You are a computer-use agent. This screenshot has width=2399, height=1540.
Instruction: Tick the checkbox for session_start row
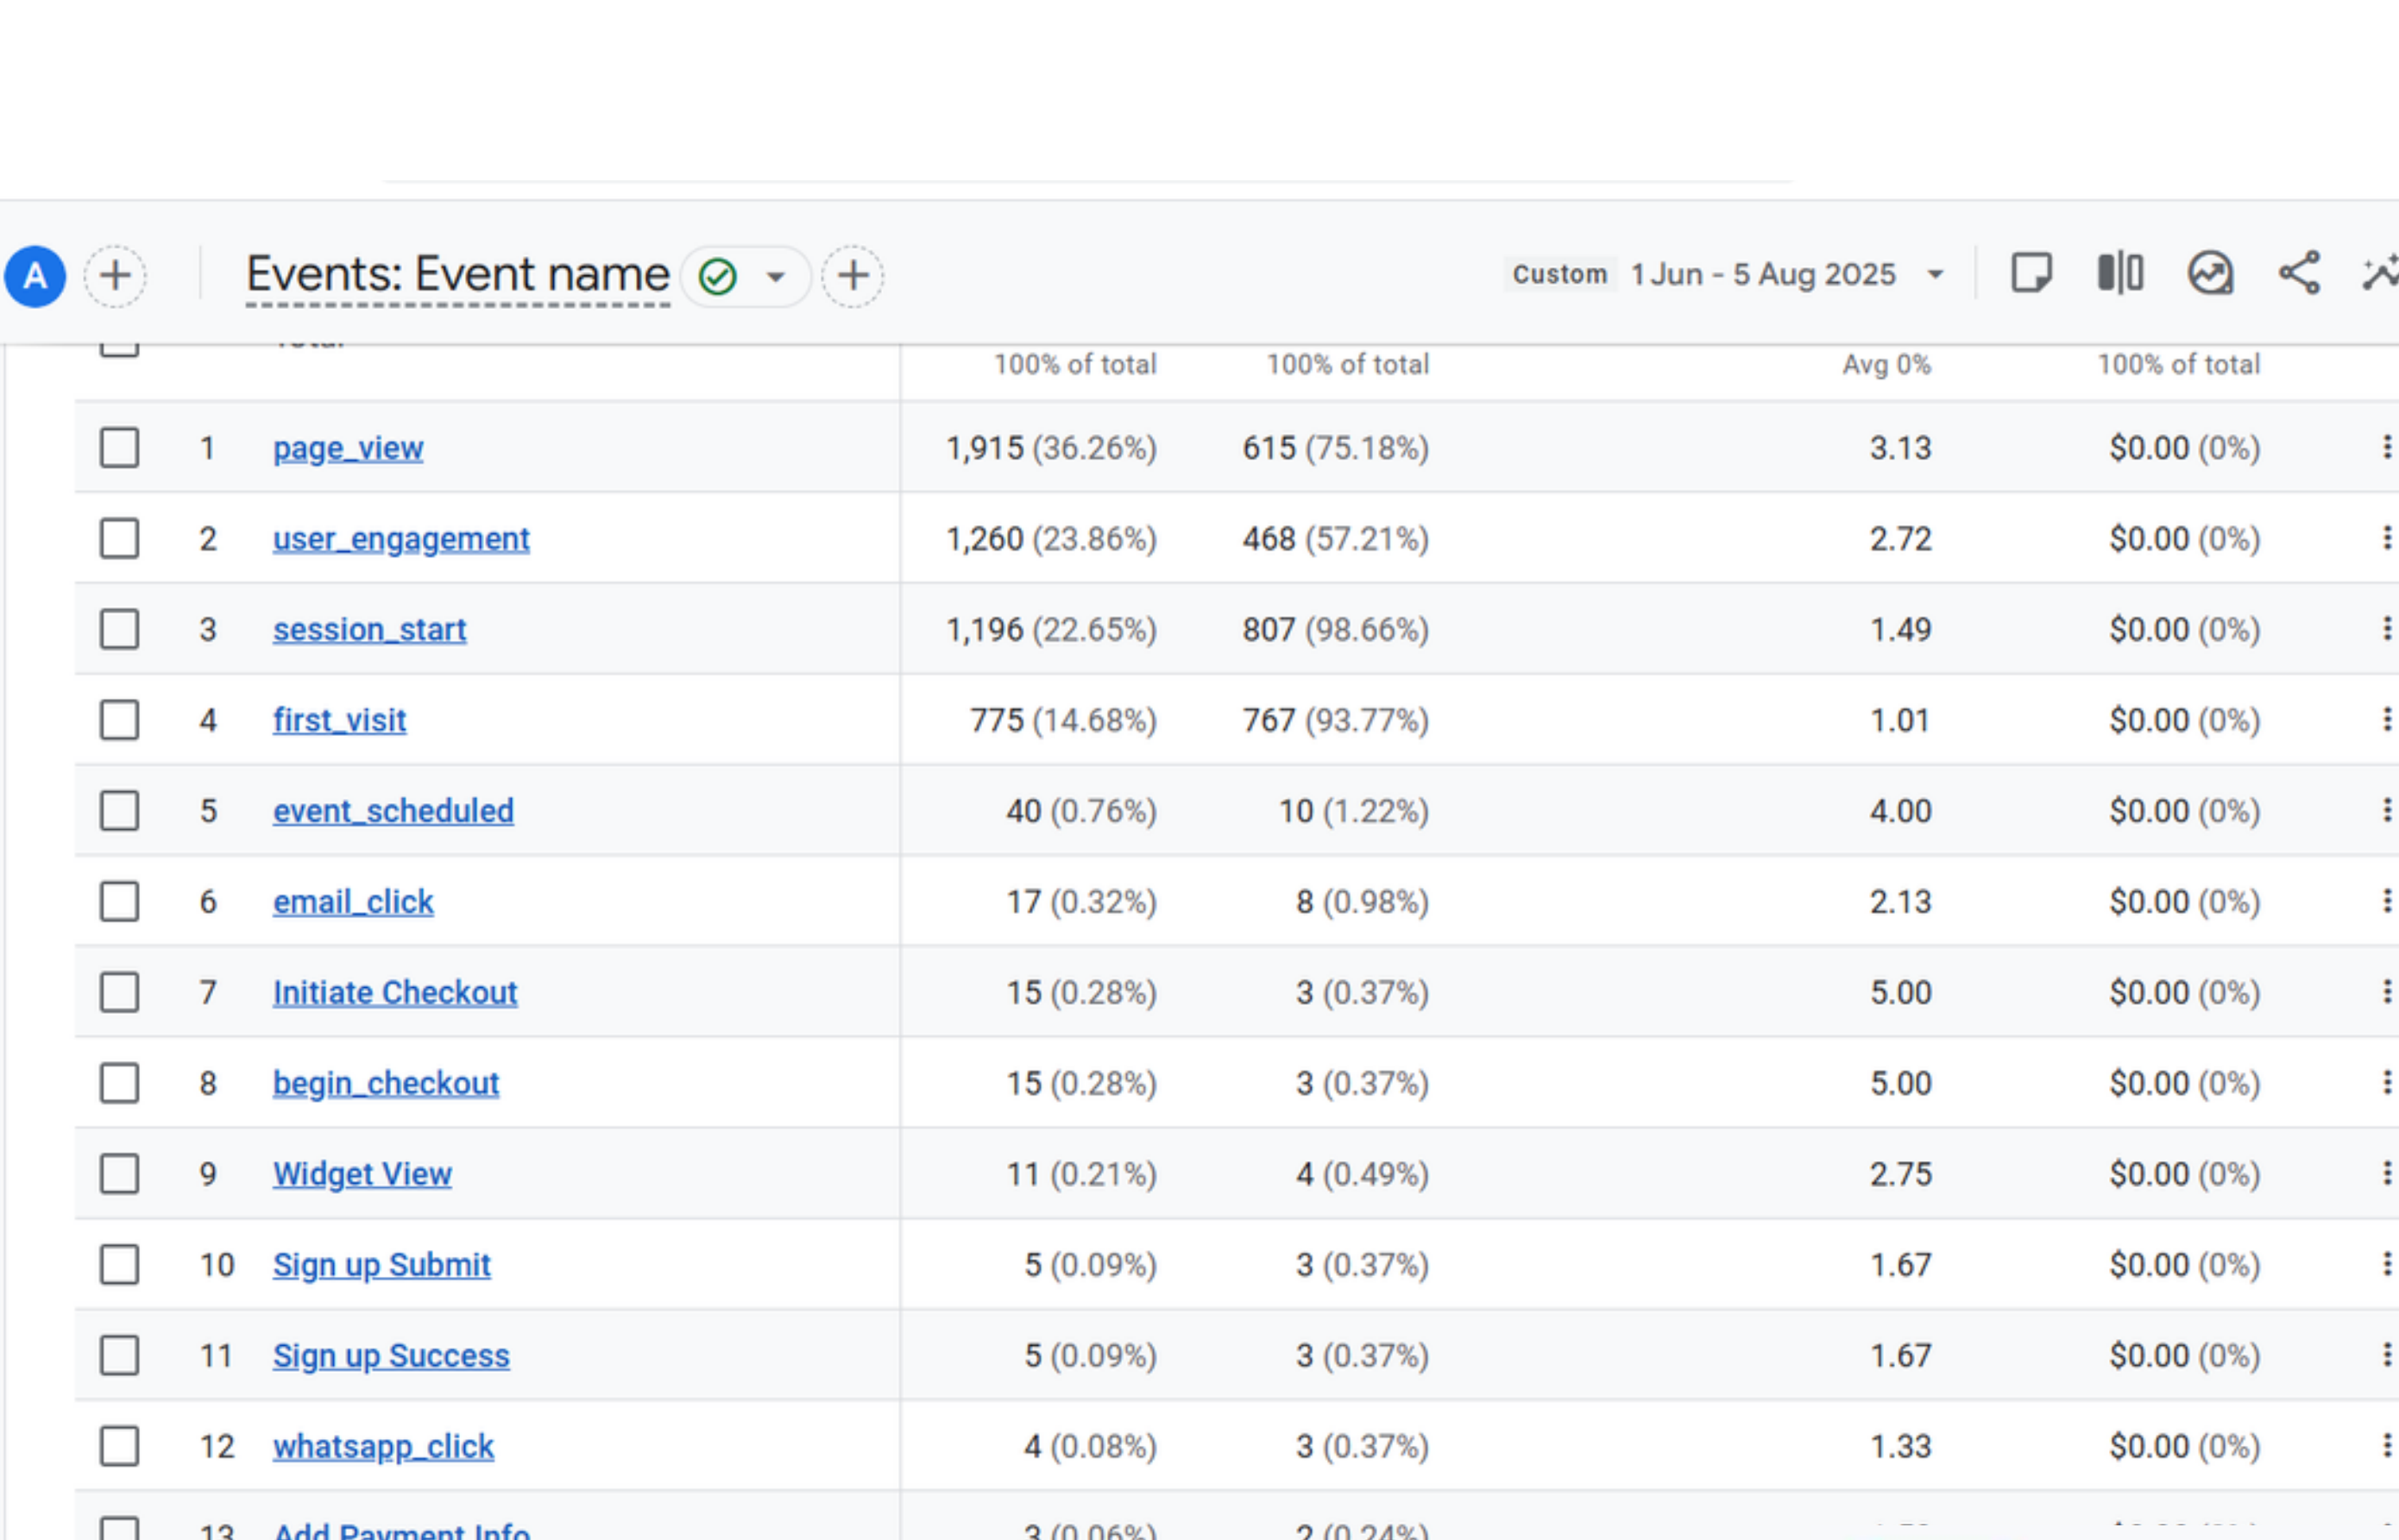pyautogui.click(x=119, y=630)
